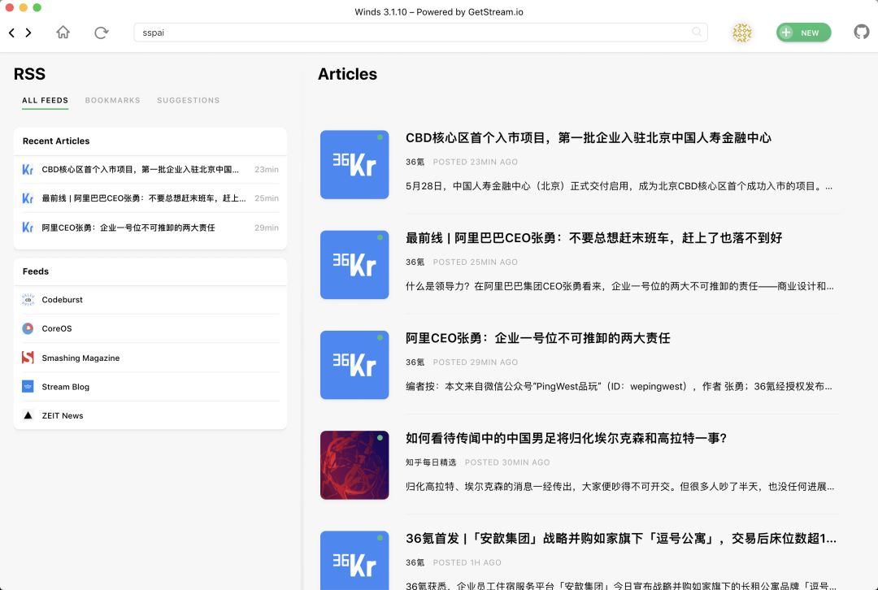
Task: Click the ZEIT News triangle icon
Action: [x=28, y=415]
